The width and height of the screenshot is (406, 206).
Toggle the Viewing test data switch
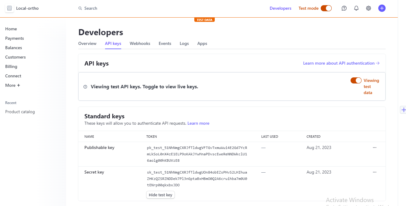(x=356, y=80)
